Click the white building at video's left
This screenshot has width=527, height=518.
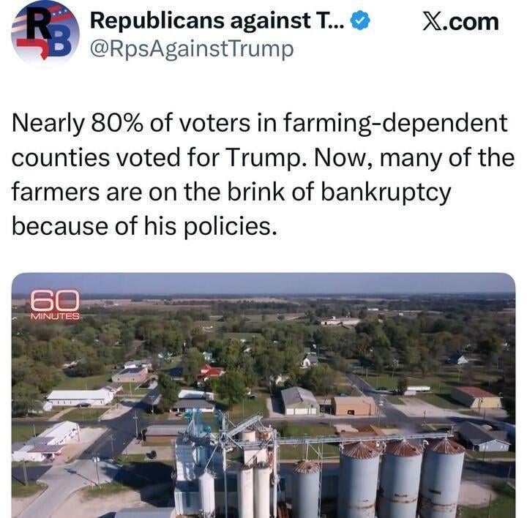[x=79, y=397]
